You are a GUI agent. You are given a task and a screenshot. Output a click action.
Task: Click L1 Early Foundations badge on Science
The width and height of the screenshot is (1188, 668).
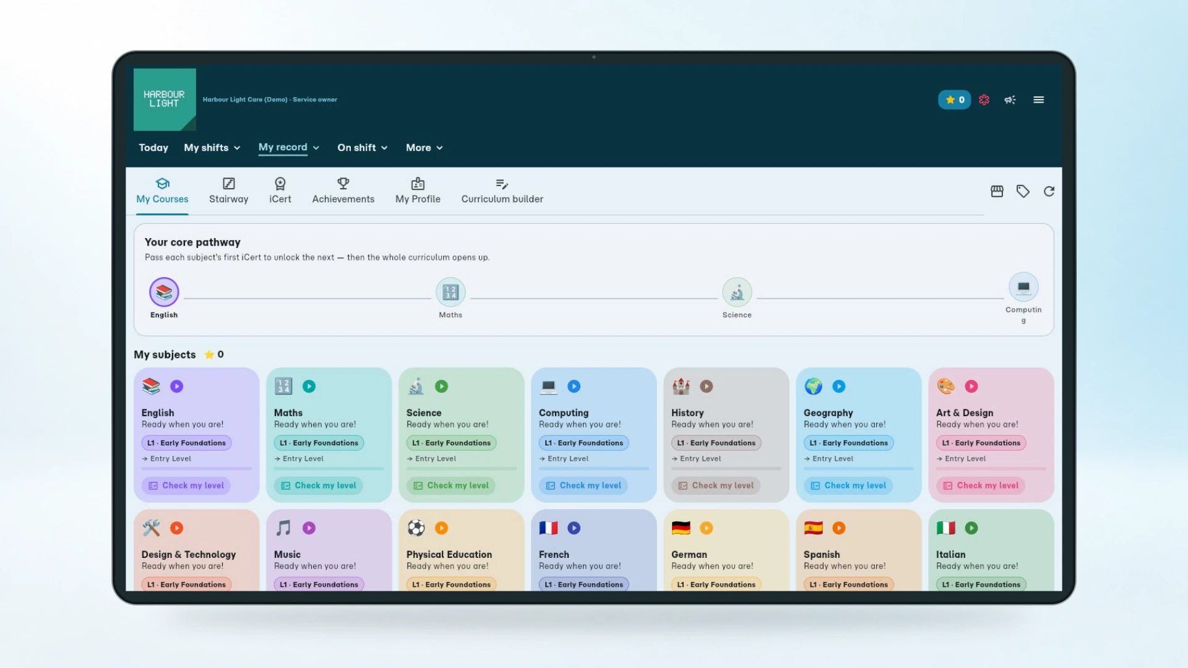(452, 443)
